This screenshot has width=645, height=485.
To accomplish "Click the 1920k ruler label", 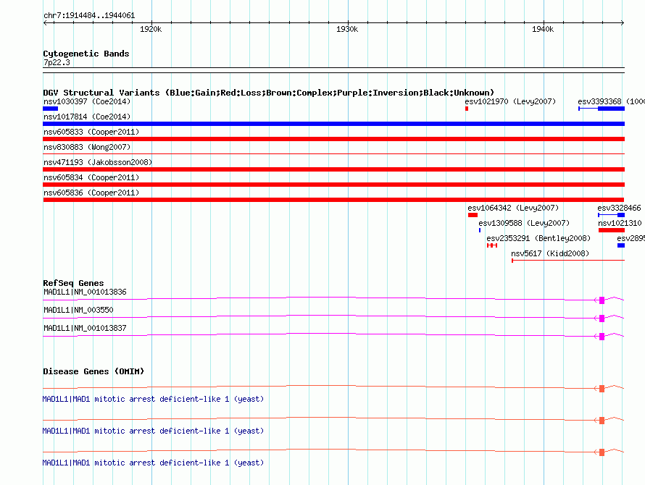I will (x=151, y=29).
